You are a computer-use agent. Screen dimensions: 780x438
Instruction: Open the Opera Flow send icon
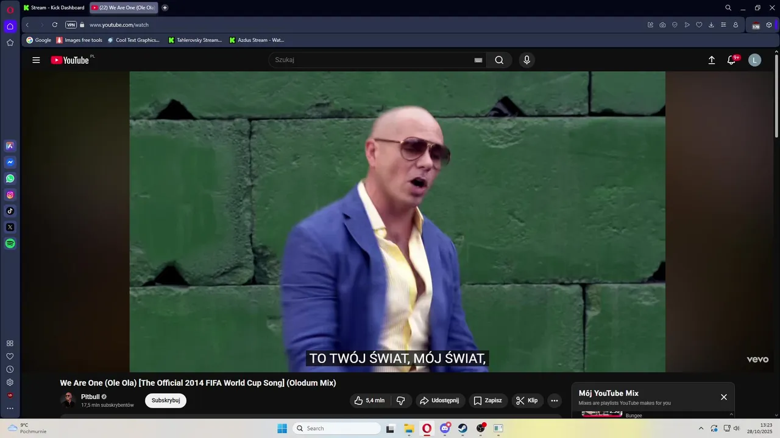[x=687, y=25]
